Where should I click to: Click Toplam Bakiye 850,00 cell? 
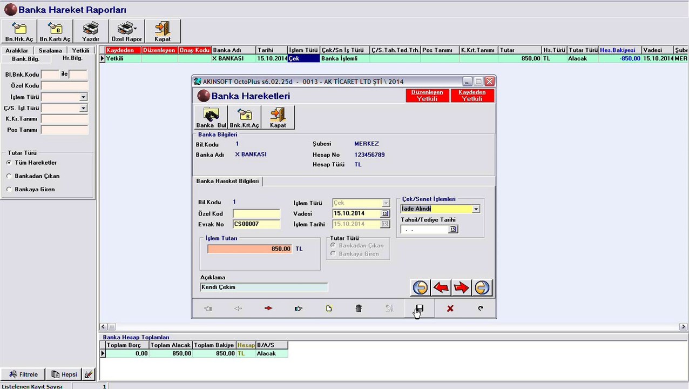[x=214, y=353]
